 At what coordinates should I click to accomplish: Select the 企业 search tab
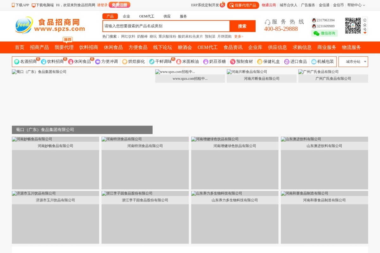tap(126, 16)
